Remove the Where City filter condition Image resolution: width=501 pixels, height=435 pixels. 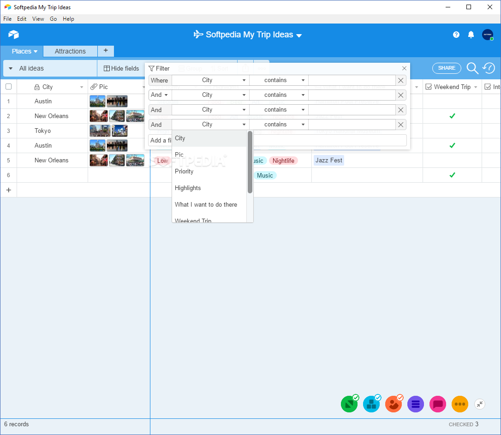[401, 80]
